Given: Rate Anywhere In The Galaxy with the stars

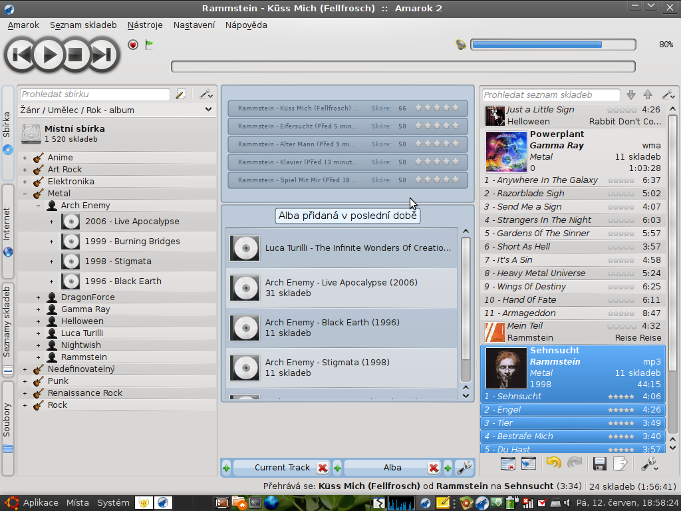Looking at the screenshot, I should (x=621, y=180).
